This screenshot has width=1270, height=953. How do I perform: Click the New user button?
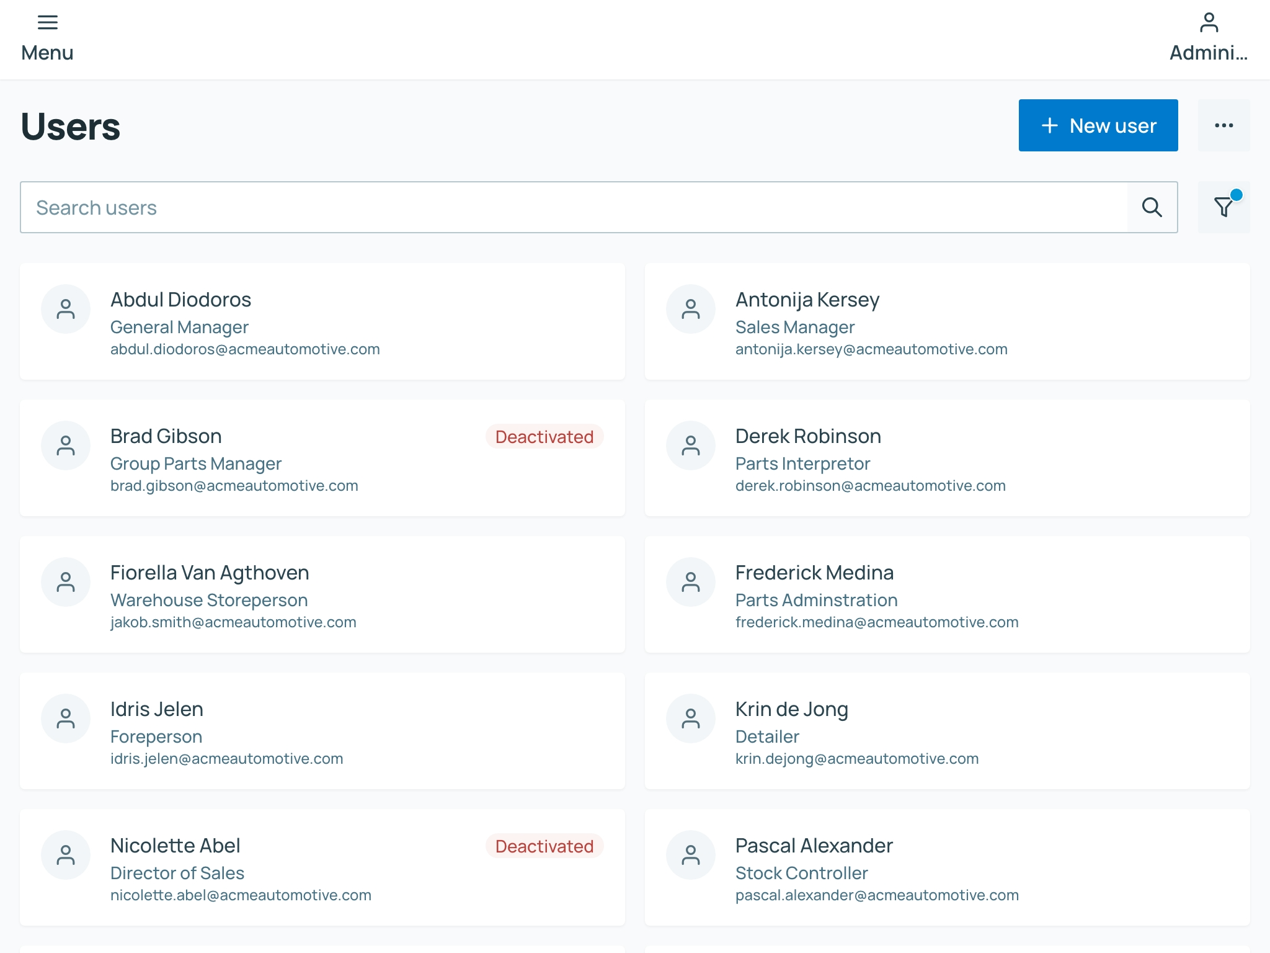coord(1098,125)
